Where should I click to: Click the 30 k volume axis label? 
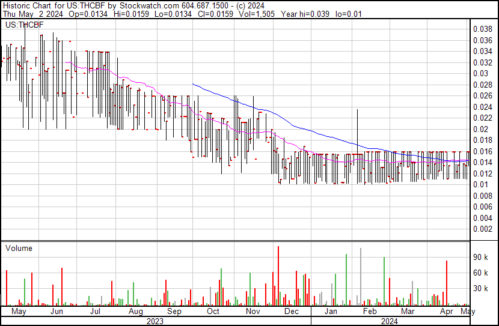(x=480, y=289)
